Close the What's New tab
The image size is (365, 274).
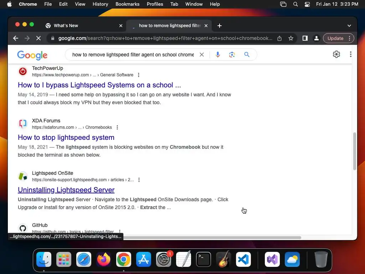pos(121,26)
